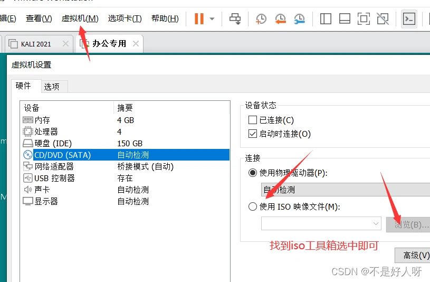This screenshot has height=282, width=430.
Task: Click the Send Ctrl+Alt+Del toolbar icon
Action: tap(235, 19)
